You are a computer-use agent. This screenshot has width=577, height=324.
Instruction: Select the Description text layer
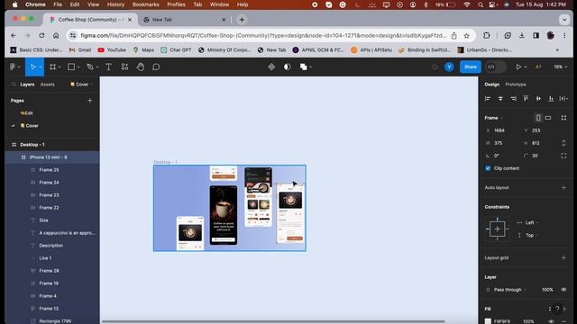coord(52,246)
